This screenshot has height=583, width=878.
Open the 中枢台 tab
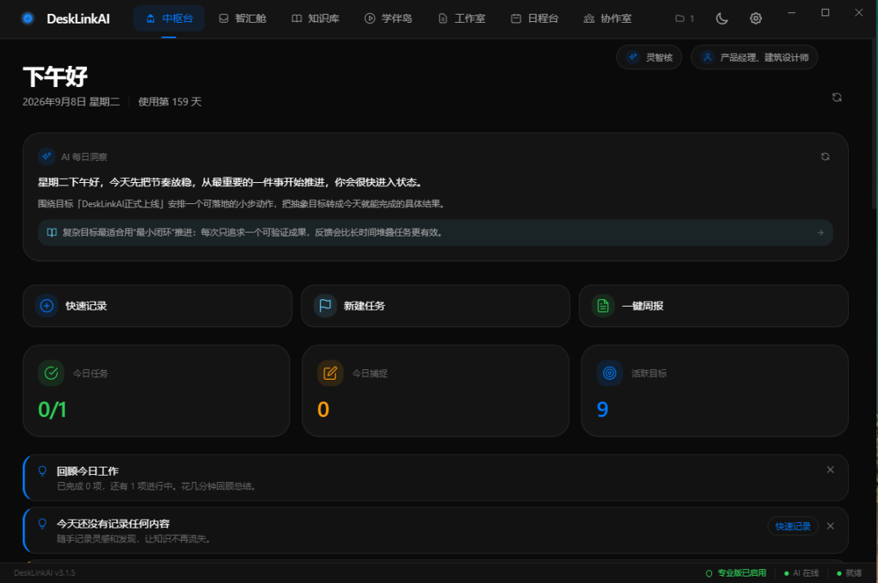click(x=169, y=19)
